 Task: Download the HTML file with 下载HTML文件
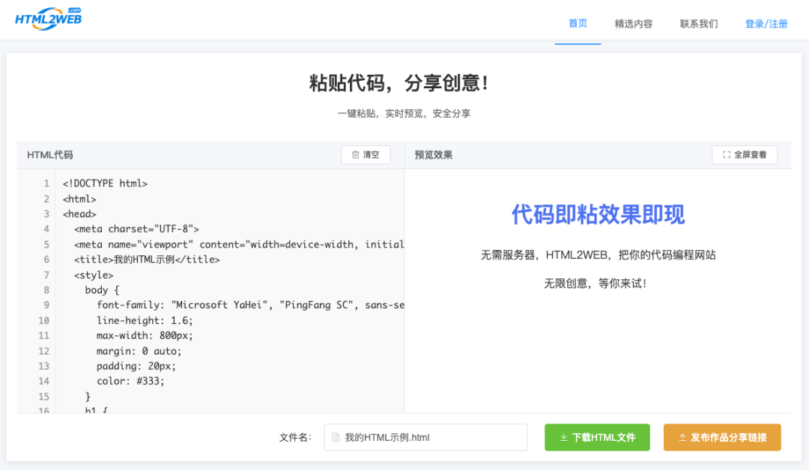(597, 437)
